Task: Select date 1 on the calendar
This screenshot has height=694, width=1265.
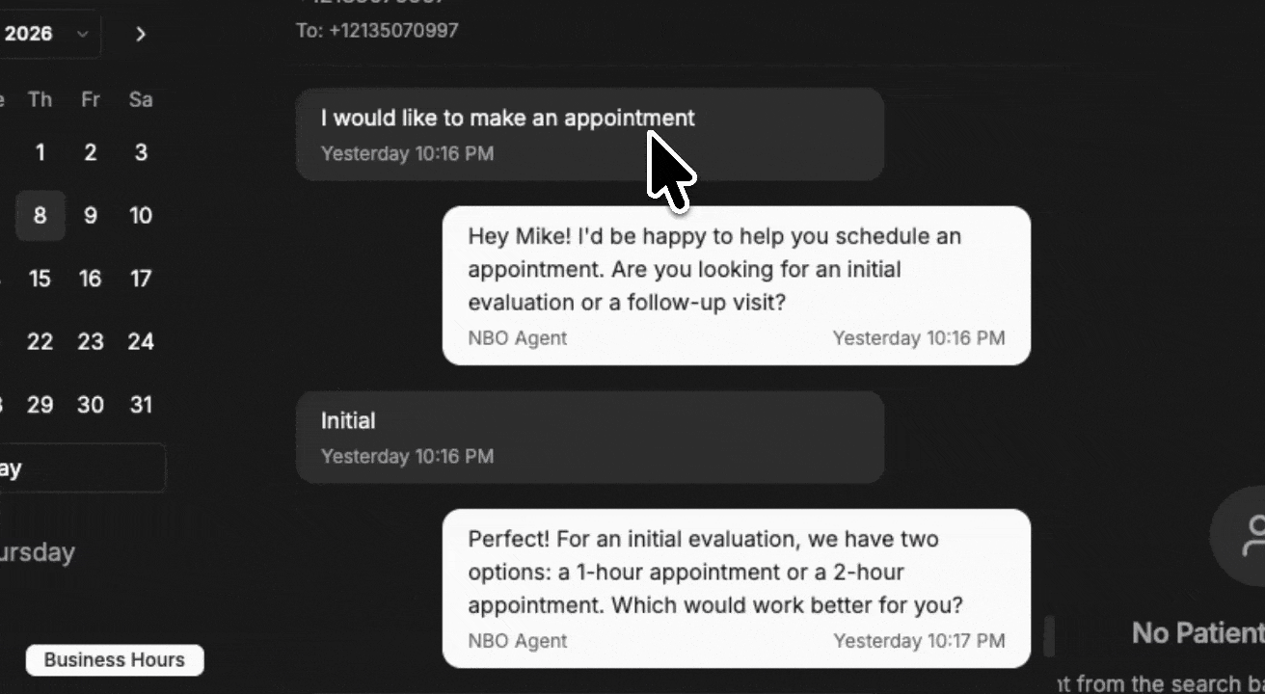Action: pos(40,152)
